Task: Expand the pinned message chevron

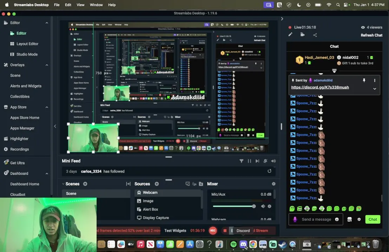Action: 375,89
